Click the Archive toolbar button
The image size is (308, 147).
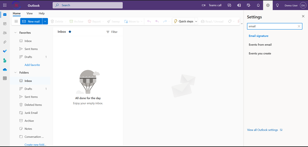coord(76,21)
